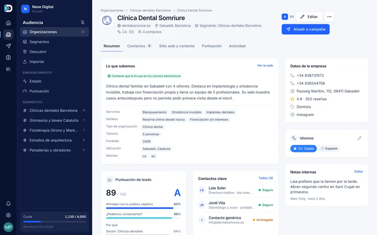The width and height of the screenshot is (377, 235).
Task: Click Cuota progress bar in sidebar
Action: click(55, 222)
